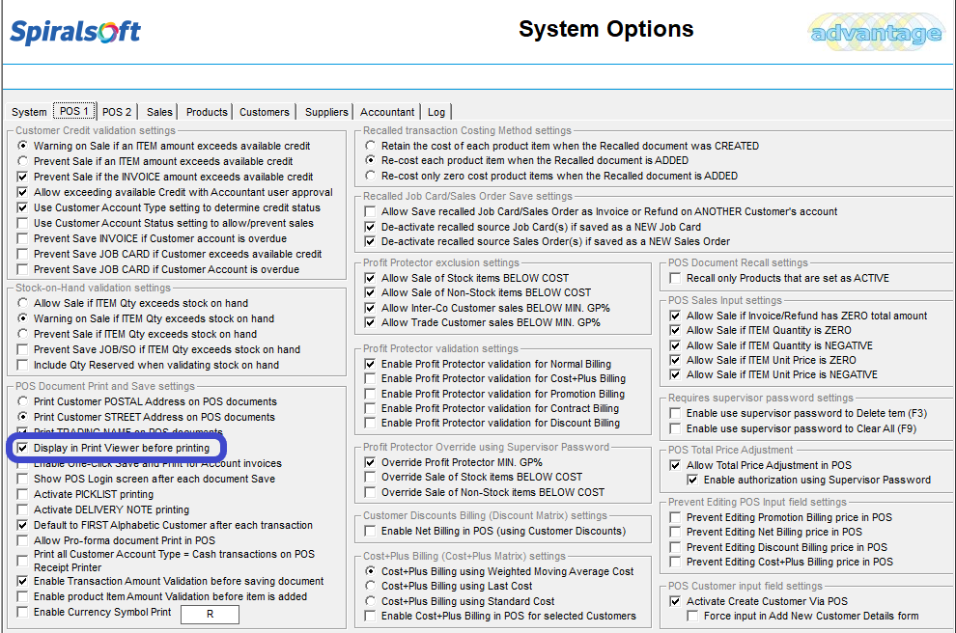Enable Prevent Save INVOICE if account overdue

[x=22, y=238]
